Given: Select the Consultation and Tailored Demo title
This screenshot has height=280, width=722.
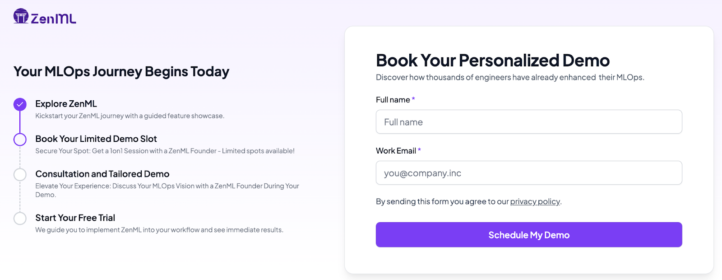Looking at the screenshot, I should pos(102,174).
